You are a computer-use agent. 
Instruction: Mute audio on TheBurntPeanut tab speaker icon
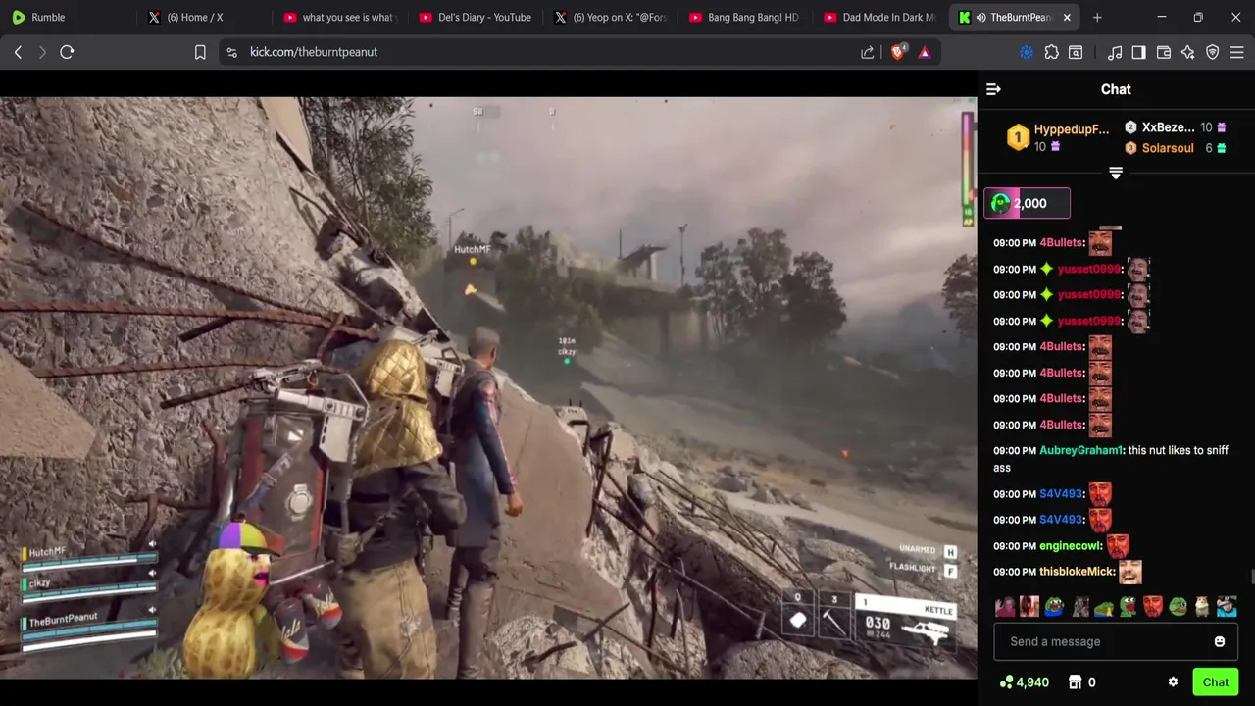981,18
